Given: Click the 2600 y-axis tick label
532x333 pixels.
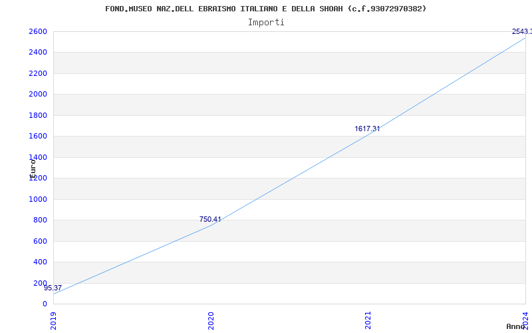Looking at the screenshot, I should click(38, 31).
